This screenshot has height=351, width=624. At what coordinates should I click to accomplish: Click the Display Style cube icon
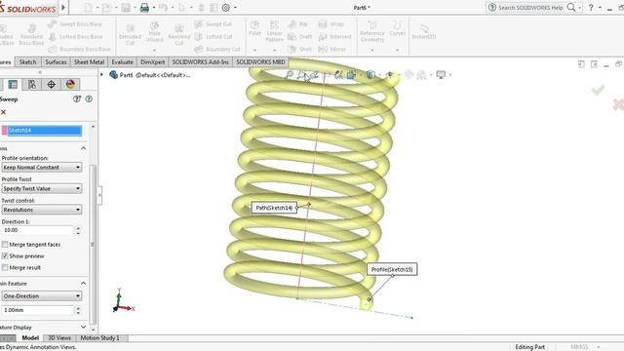pos(370,74)
